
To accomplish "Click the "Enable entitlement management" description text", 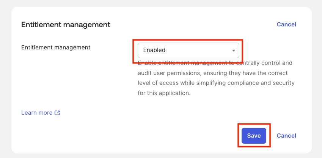I will point(216,78).
